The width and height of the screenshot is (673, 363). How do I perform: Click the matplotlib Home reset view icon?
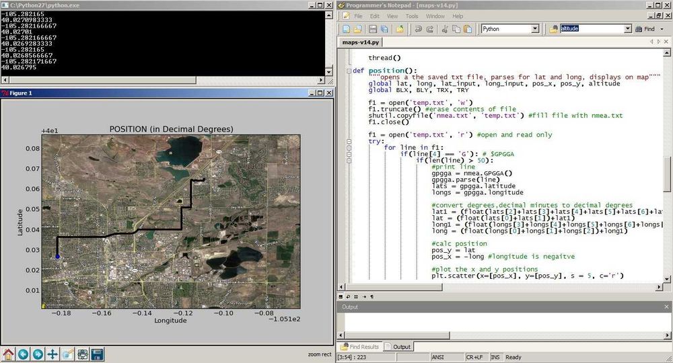(x=8, y=354)
